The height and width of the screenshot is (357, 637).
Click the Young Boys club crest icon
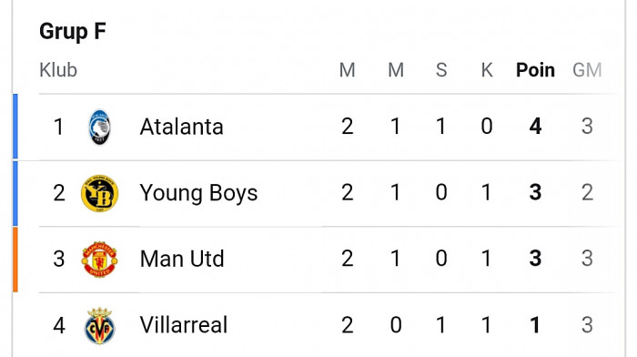99,193
